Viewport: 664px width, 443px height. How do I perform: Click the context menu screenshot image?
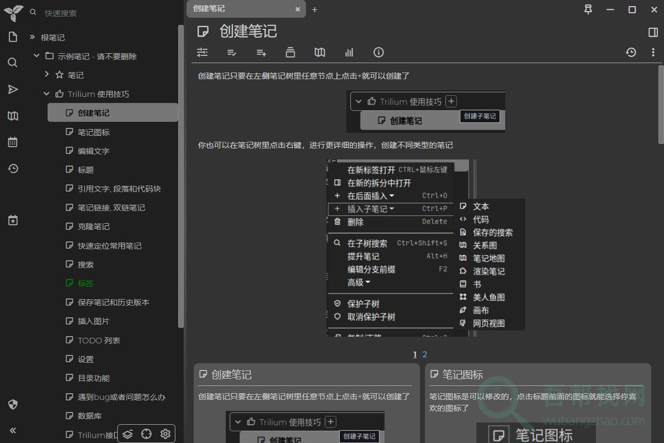click(426, 248)
